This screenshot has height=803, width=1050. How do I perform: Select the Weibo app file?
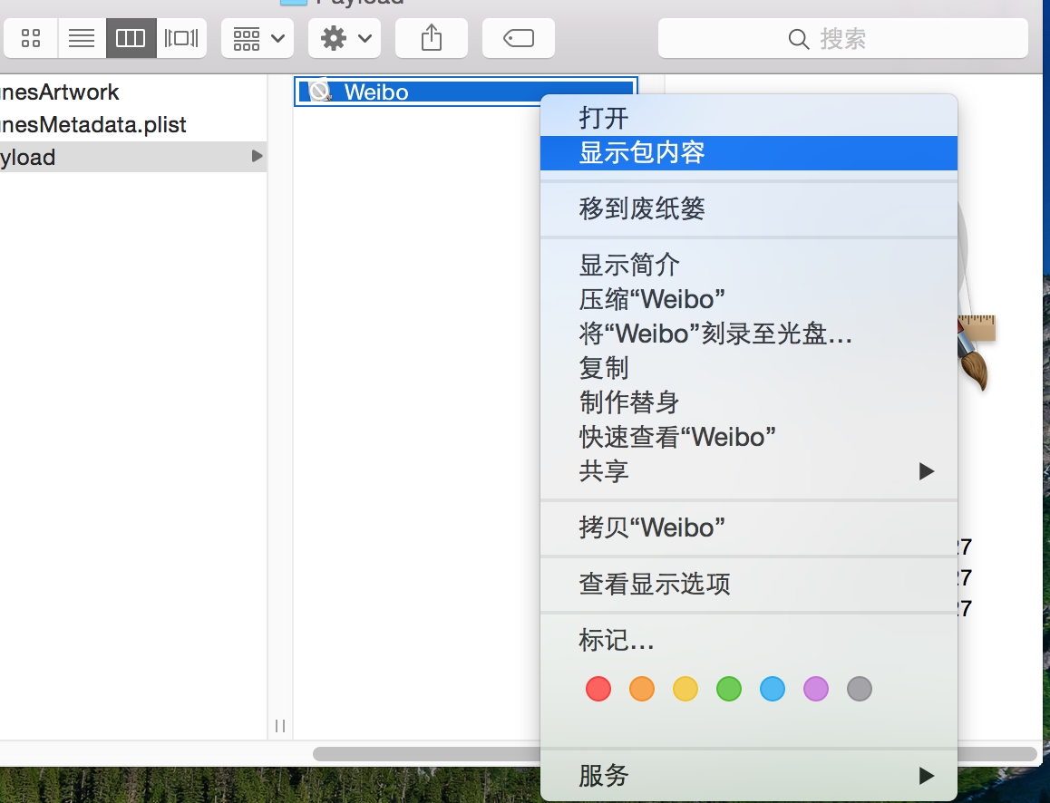point(465,92)
